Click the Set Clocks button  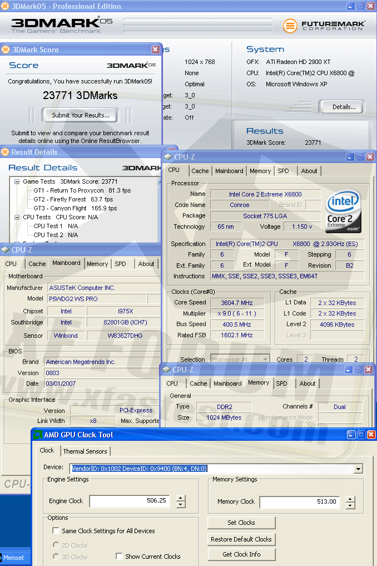241,523
